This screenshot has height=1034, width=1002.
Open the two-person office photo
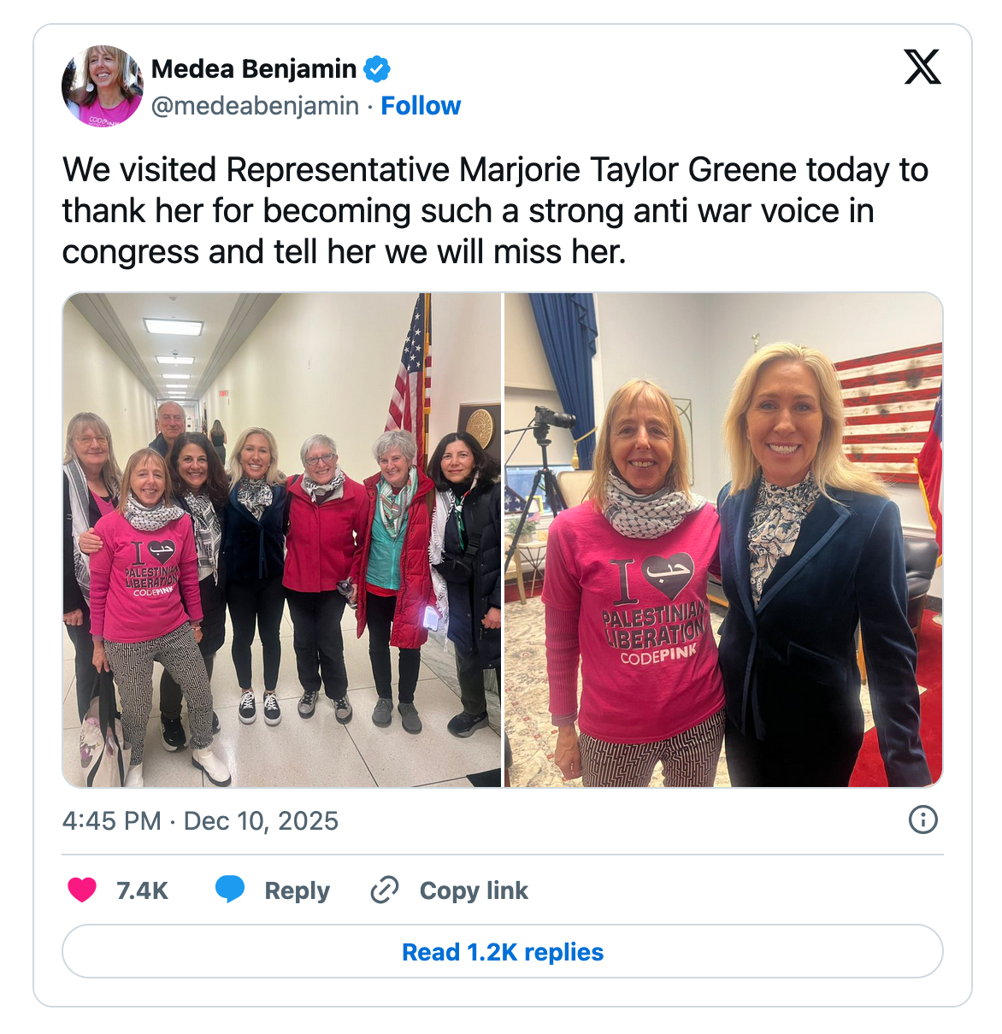(724, 540)
